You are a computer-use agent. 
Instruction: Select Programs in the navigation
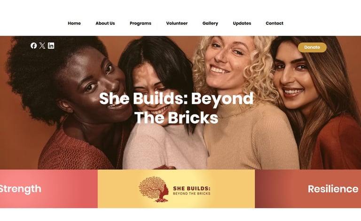coord(141,23)
